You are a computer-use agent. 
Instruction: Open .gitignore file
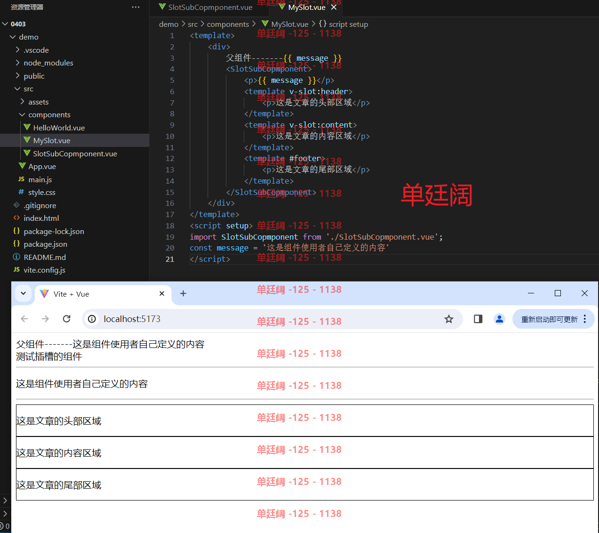point(40,205)
